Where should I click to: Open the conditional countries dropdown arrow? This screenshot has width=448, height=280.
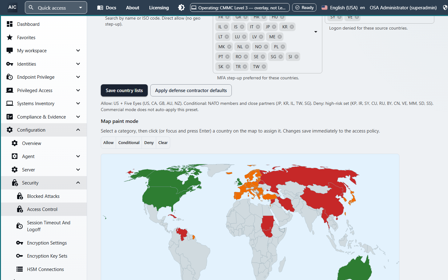click(316, 32)
